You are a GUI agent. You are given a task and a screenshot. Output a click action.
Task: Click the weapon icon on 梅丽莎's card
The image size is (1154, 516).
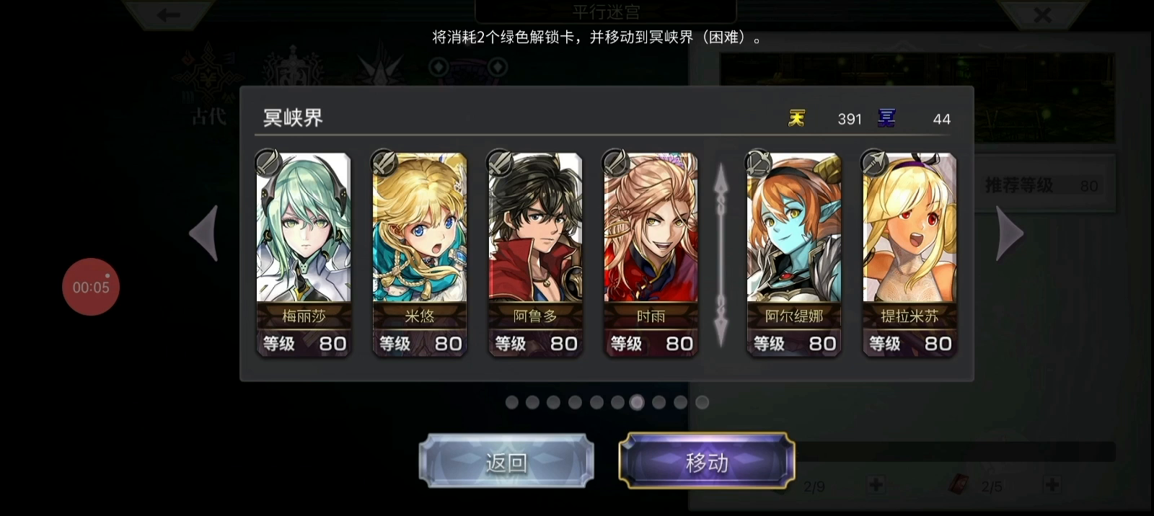268,163
